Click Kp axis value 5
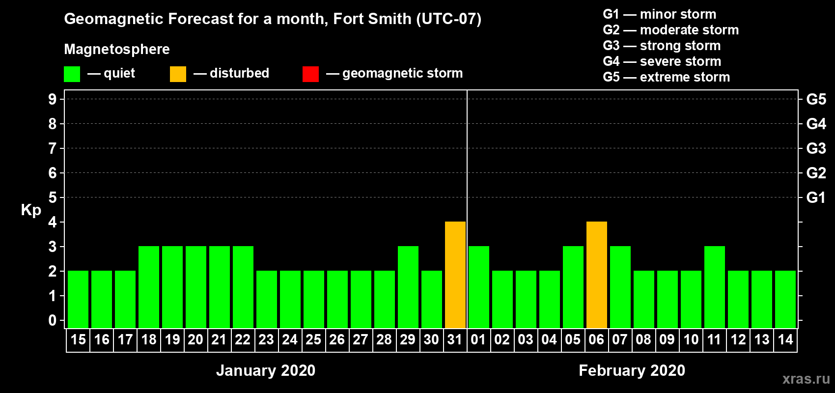Image resolution: width=835 pixels, height=393 pixels. pyautogui.click(x=53, y=197)
